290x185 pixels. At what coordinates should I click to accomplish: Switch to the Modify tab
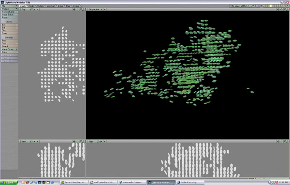31,6
